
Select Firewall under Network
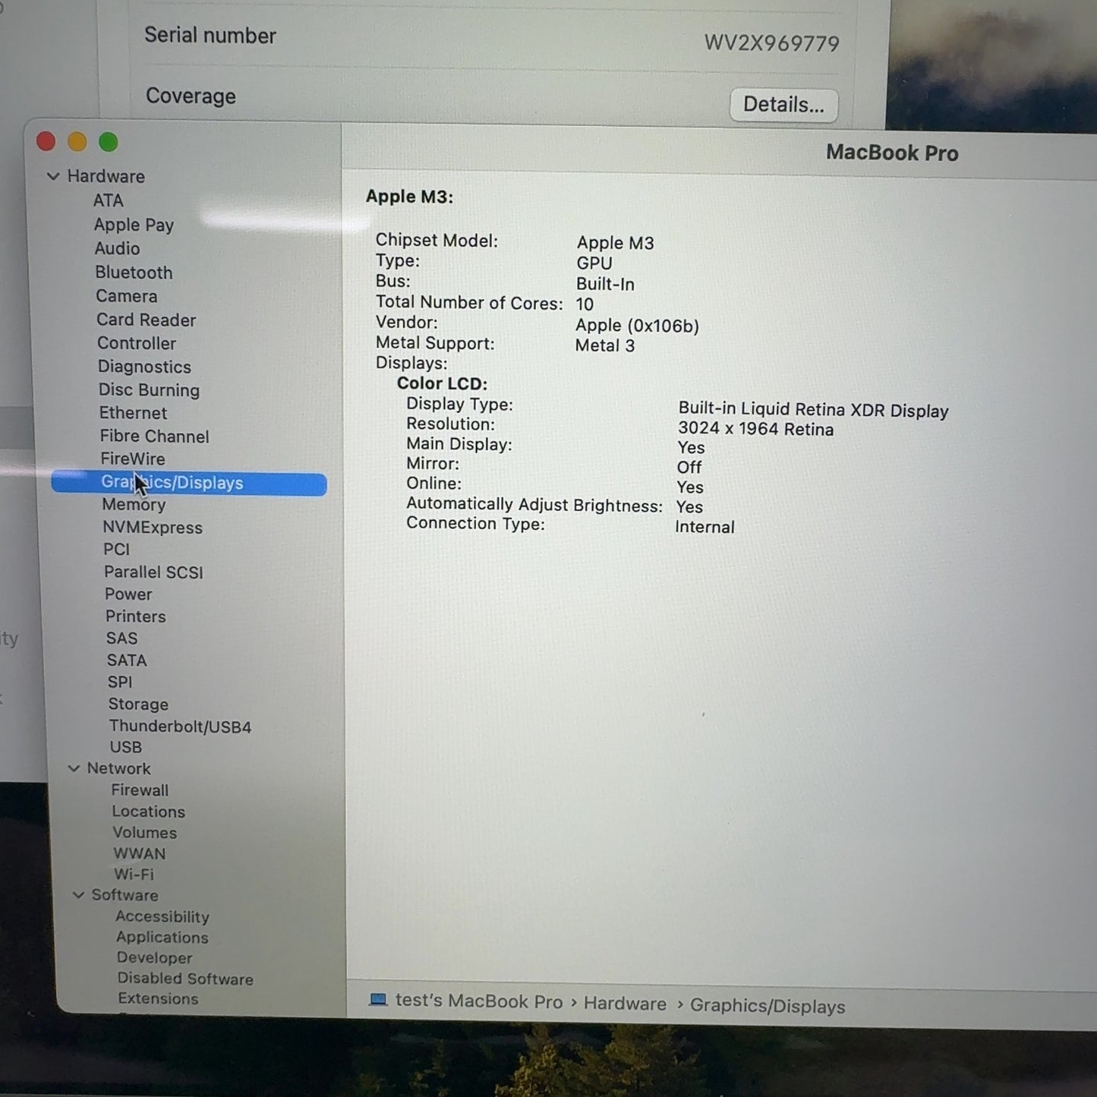140,790
